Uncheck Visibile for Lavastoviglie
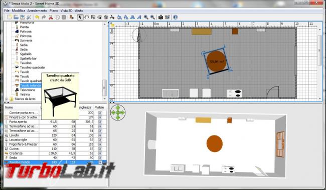Image resolution: width=326 pixels, height=190 pixels. tap(100, 140)
